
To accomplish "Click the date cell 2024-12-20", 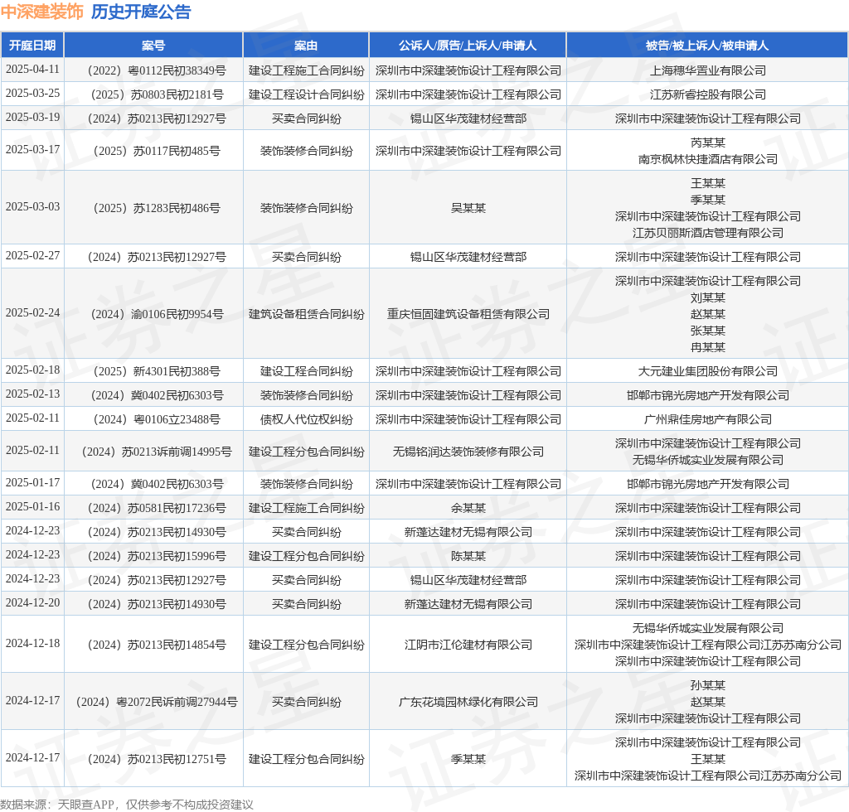I will click(x=32, y=602).
